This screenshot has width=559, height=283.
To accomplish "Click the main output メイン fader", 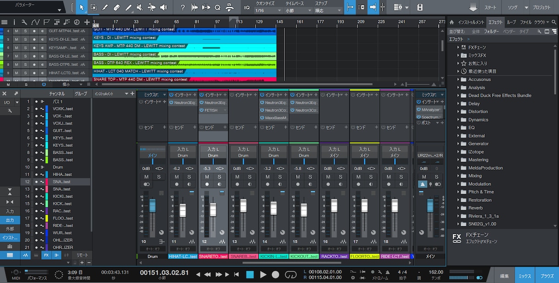I will click(x=430, y=205).
